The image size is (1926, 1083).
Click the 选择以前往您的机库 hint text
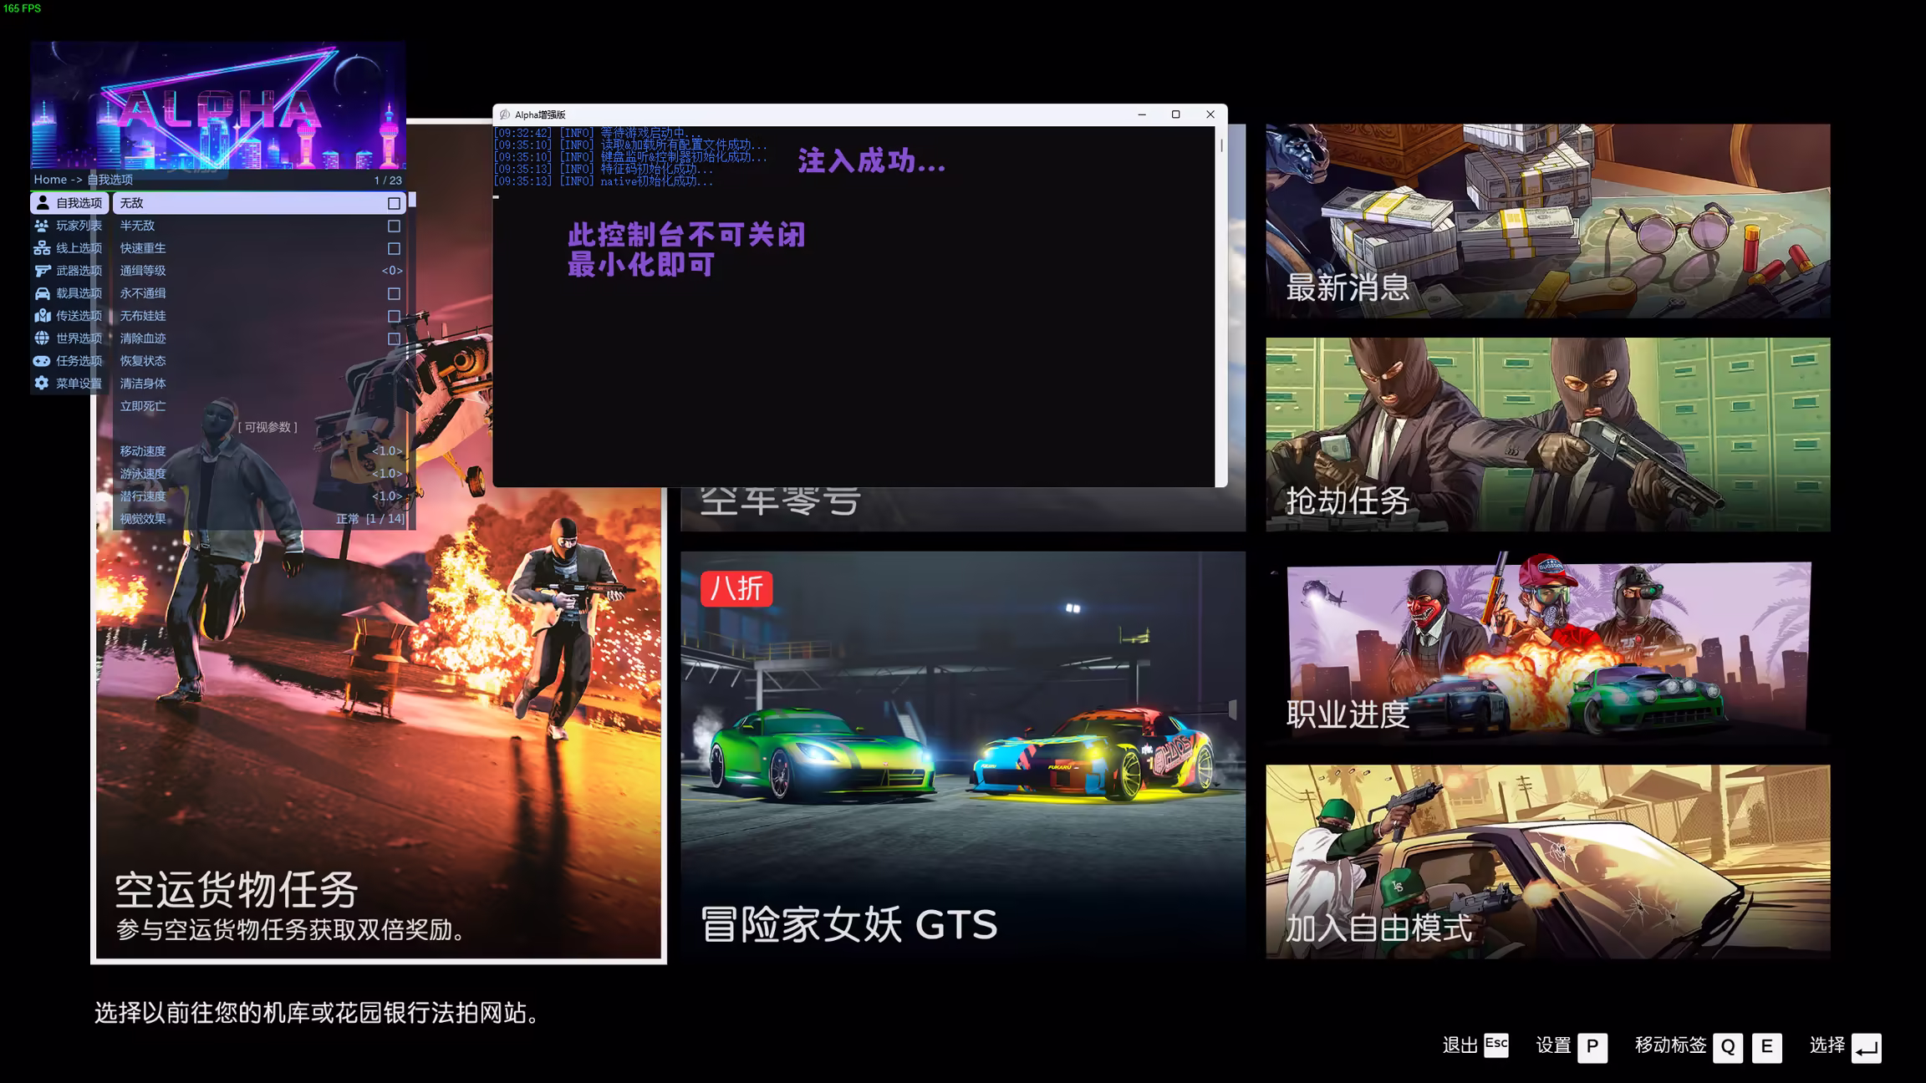tap(318, 1013)
